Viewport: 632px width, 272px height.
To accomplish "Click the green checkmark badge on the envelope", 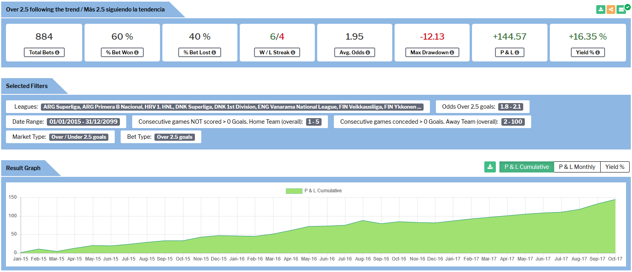I will pyautogui.click(x=627, y=7).
